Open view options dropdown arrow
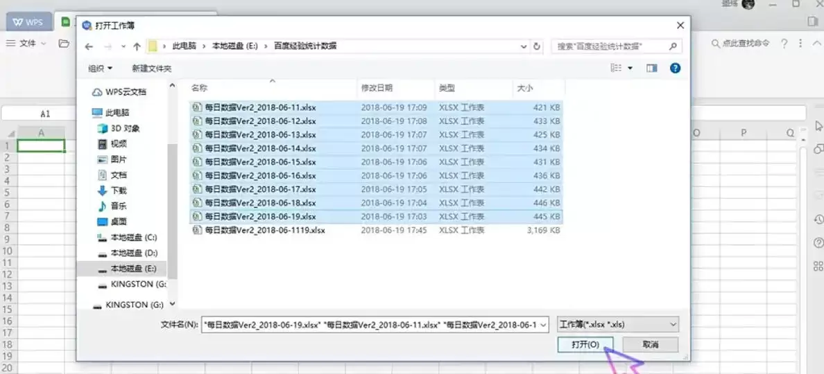 [630, 68]
